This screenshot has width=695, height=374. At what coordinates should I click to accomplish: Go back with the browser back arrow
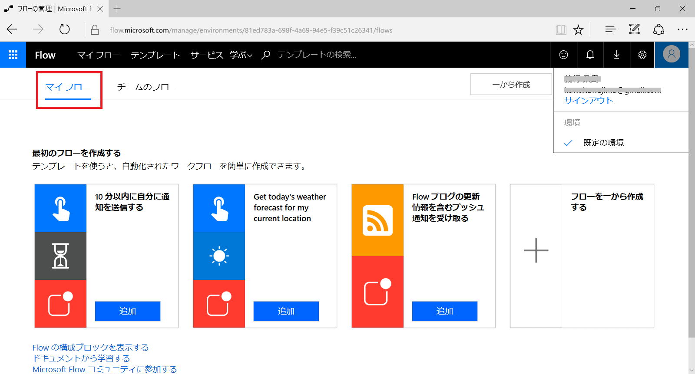click(12, 30)
